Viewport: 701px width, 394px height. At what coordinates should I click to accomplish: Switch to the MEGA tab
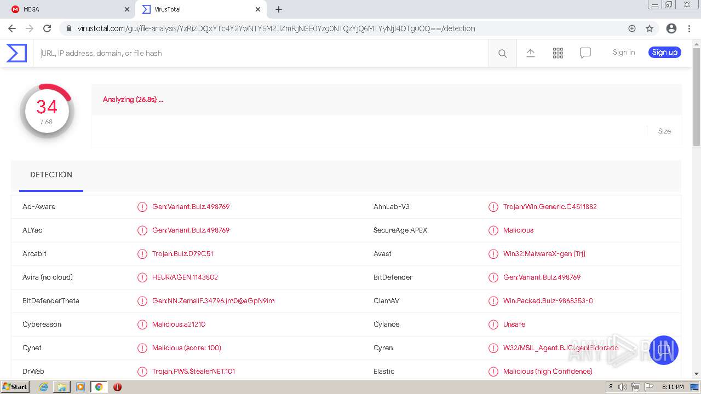68,9
